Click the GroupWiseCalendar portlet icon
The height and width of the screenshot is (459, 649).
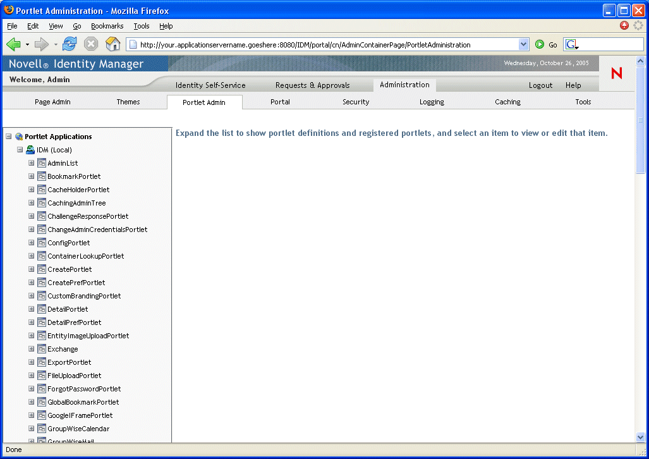coord(41,429)
